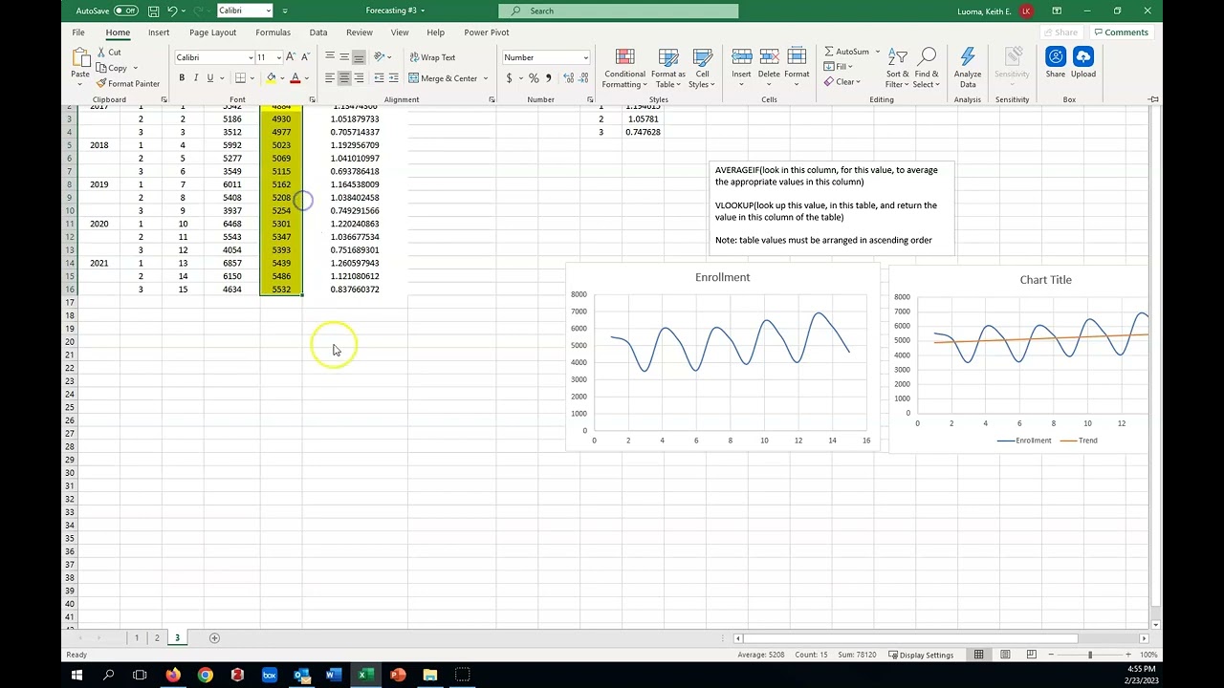
Task: Click the Undo arrow icon
Action: [x=172, y=11]
